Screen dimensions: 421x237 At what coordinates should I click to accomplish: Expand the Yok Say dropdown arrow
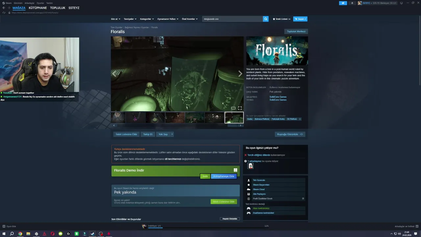coord(172,134)
